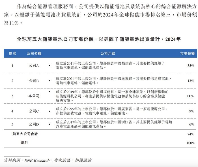Select the '公司名稱' column header
Screen dimensions: 198x167
[34, 54]
